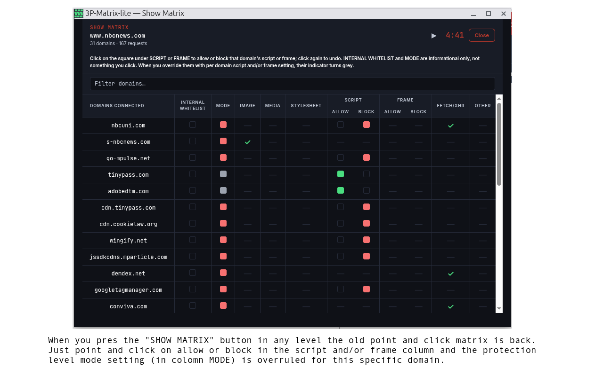The image size is (603, 376).
Task: Click the red script Block square for go-mpulse.net
Action: coord(367,157)
